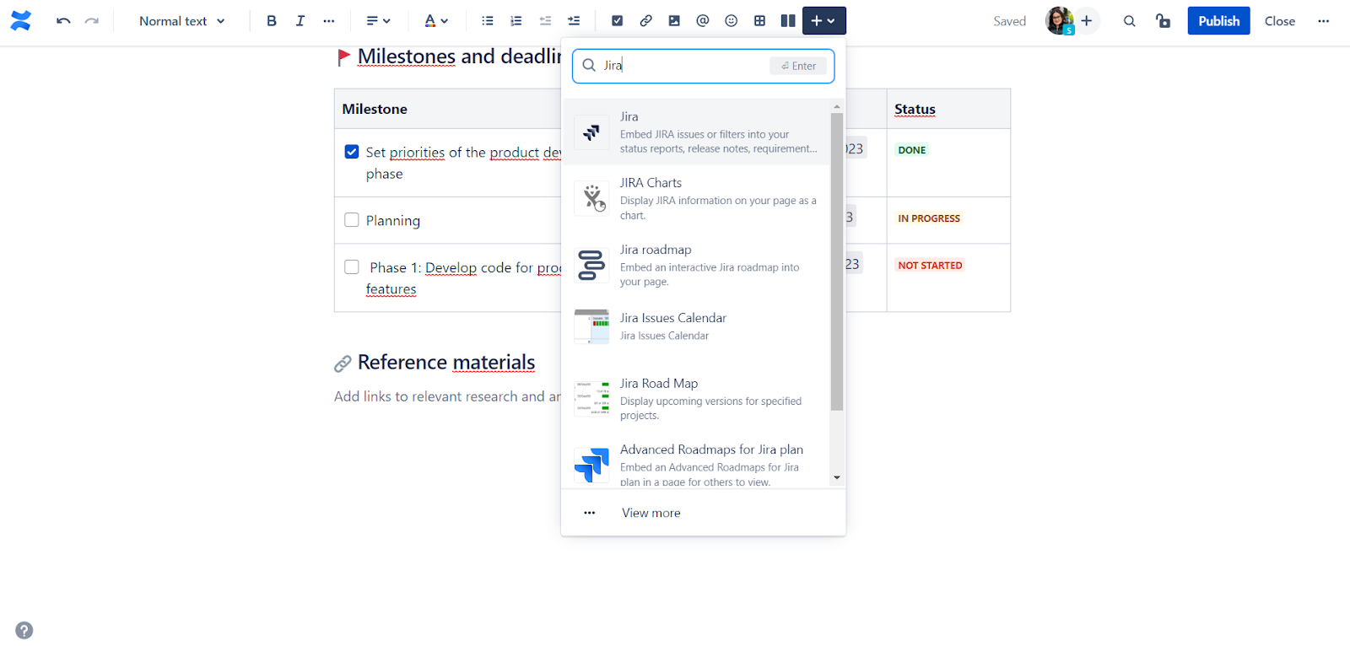Open the Normal text style dropdown
Viewport: 1350px width, 646px height.
[182, 21]
